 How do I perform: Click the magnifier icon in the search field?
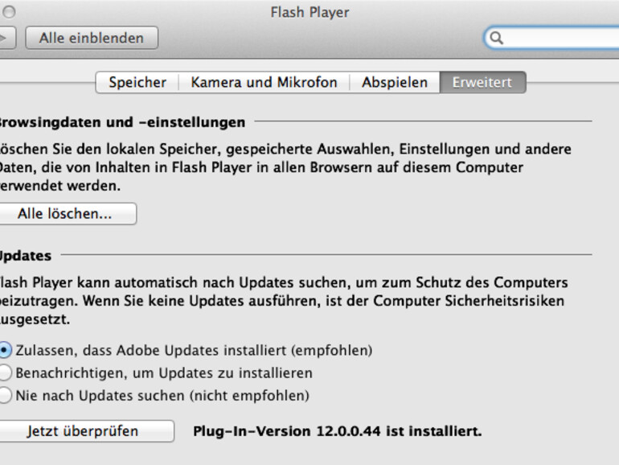(497, 38)
